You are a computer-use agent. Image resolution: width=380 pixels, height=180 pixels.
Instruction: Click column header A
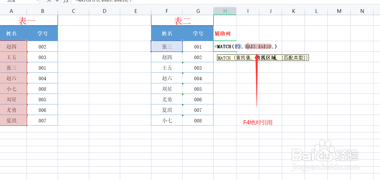11,11
